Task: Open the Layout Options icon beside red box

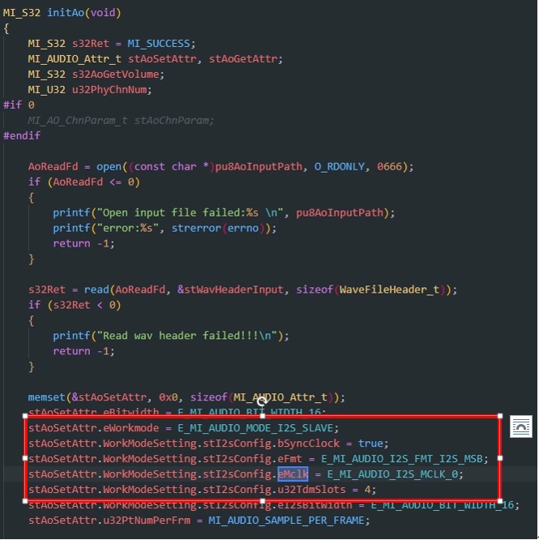Action: click(520, 426)
